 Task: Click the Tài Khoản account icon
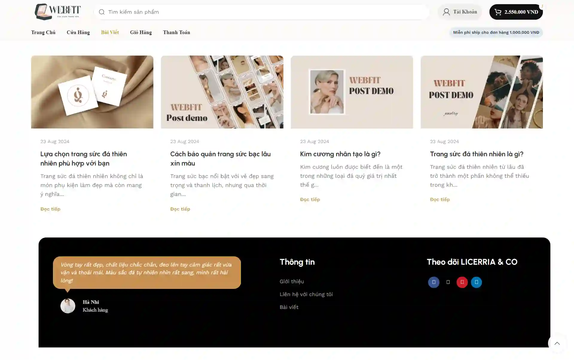[446, 12]
